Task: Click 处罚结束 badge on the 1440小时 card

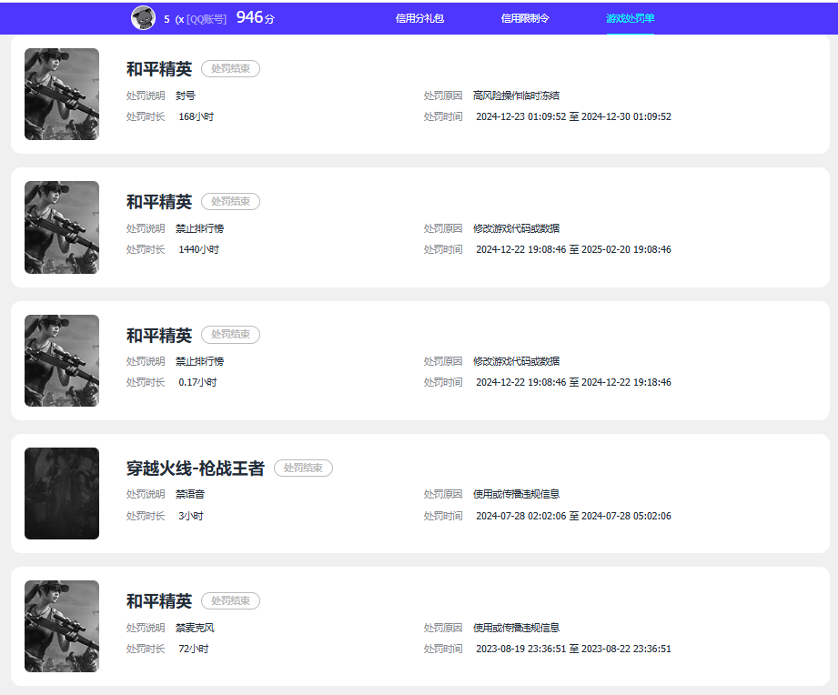Action: click(x=230, y=201)
